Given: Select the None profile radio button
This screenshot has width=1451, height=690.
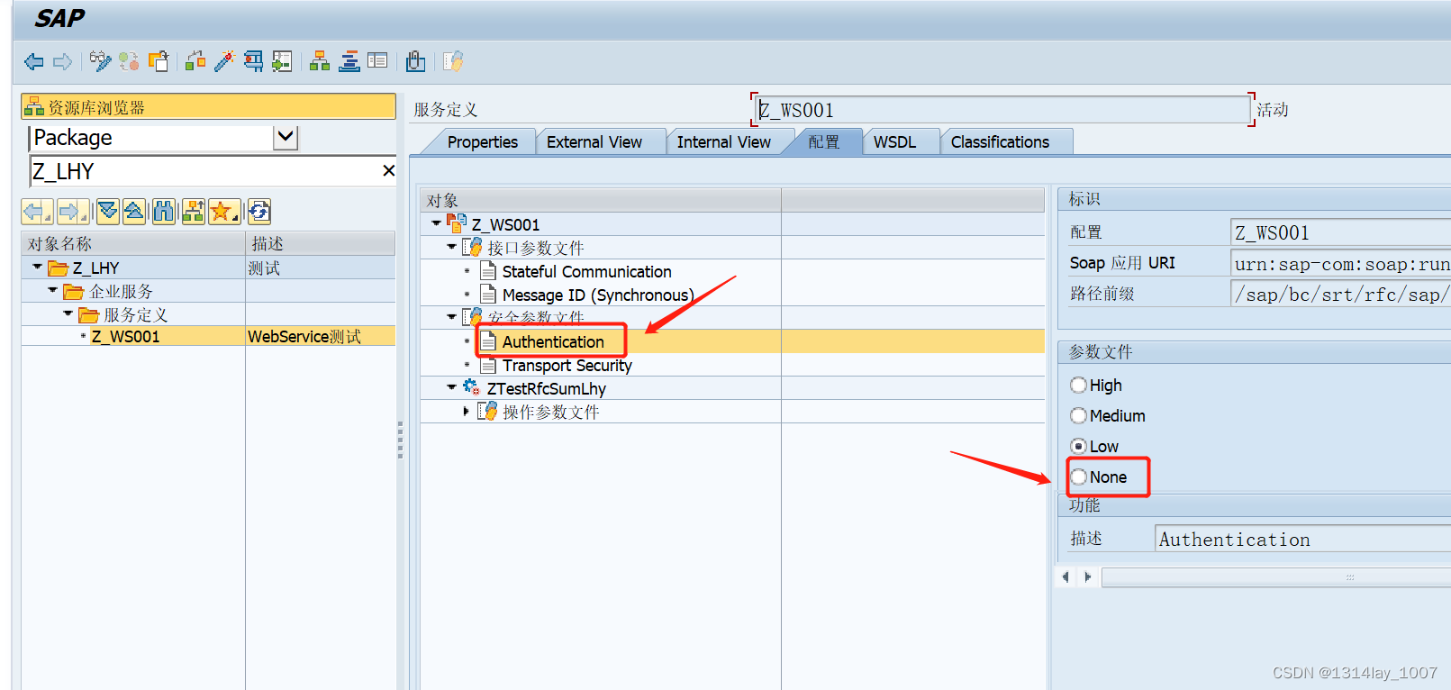Looking at the screenshot, I should (x=1078, y=477).
